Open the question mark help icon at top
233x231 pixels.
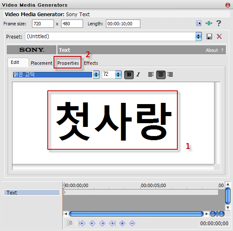pos(218,23)
